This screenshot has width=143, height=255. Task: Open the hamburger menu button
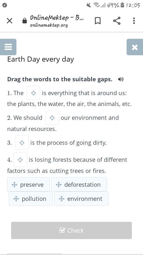click(x=8, y=47)
